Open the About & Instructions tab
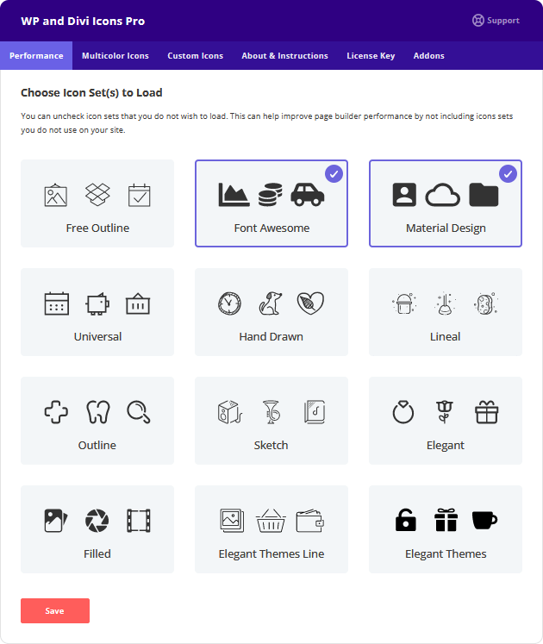Image resolution: width=543 pixels, height=644 pixels. (x=284, y=56)
